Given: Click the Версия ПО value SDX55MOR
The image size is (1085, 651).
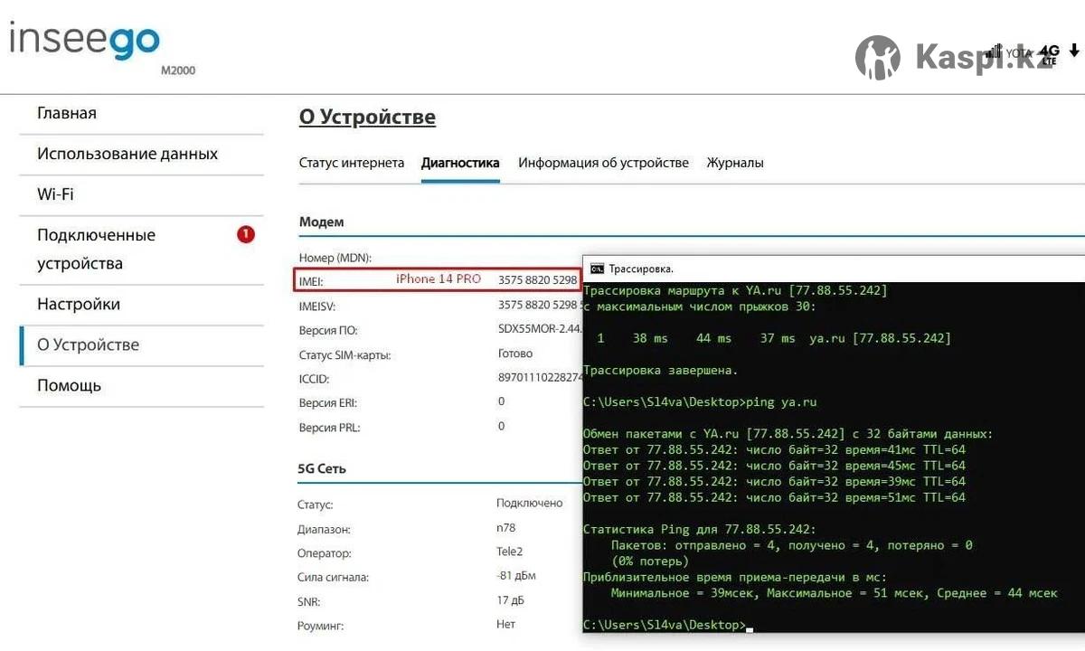Looking at the screenshot, I should coord(540,330).
